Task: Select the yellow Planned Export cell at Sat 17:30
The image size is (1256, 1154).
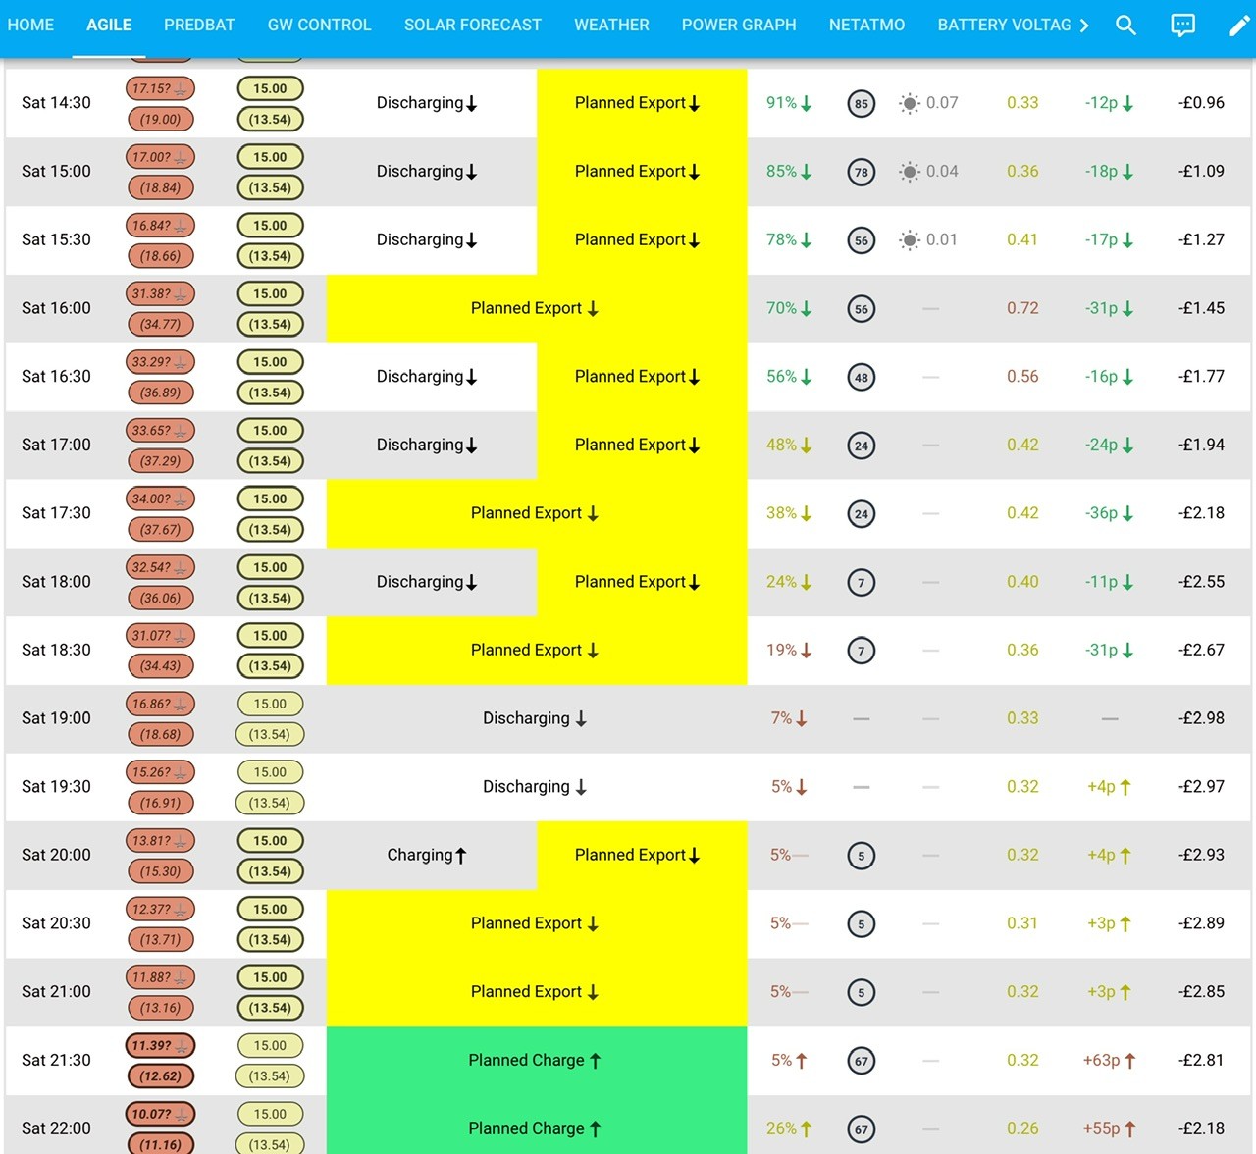Action: coord(536,513)
